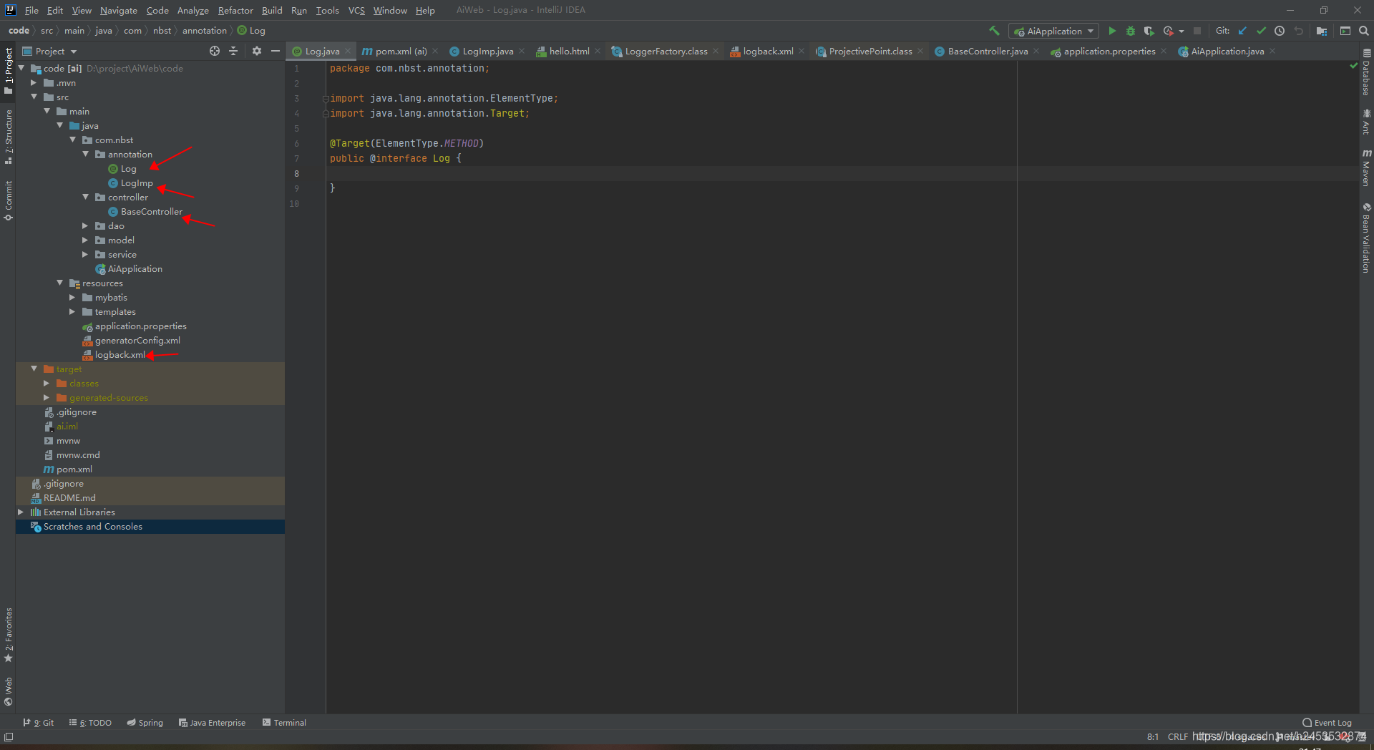The height and width of the screenshot is (750, 1374).
Task: Toggle the 6: TODO tool window
Action: [x=90, y=723]
